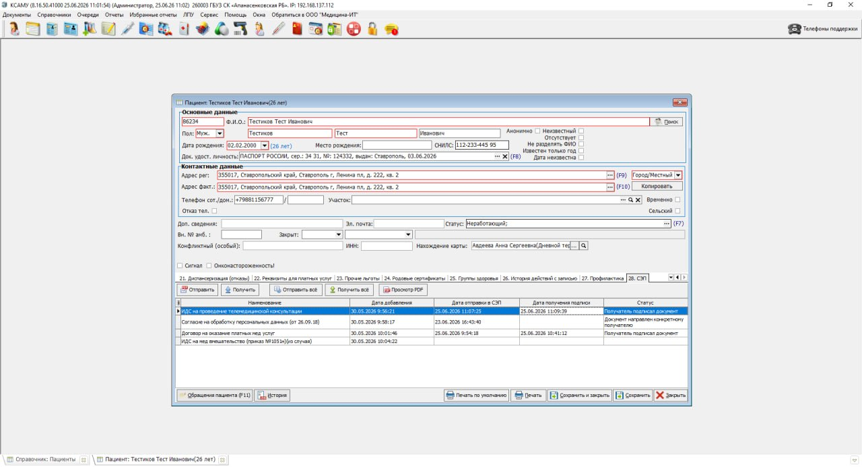
Task: Open ellipsis button for Адрес рег.
Action: point(610,175)
